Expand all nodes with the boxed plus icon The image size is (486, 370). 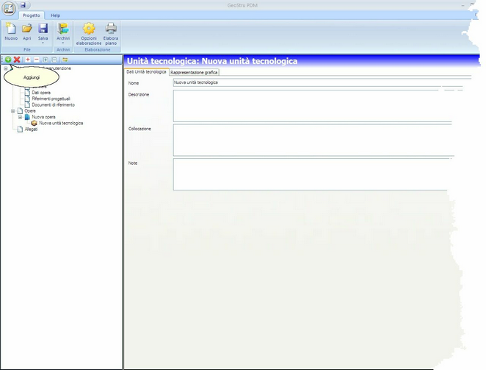click(x=46, y=60)
